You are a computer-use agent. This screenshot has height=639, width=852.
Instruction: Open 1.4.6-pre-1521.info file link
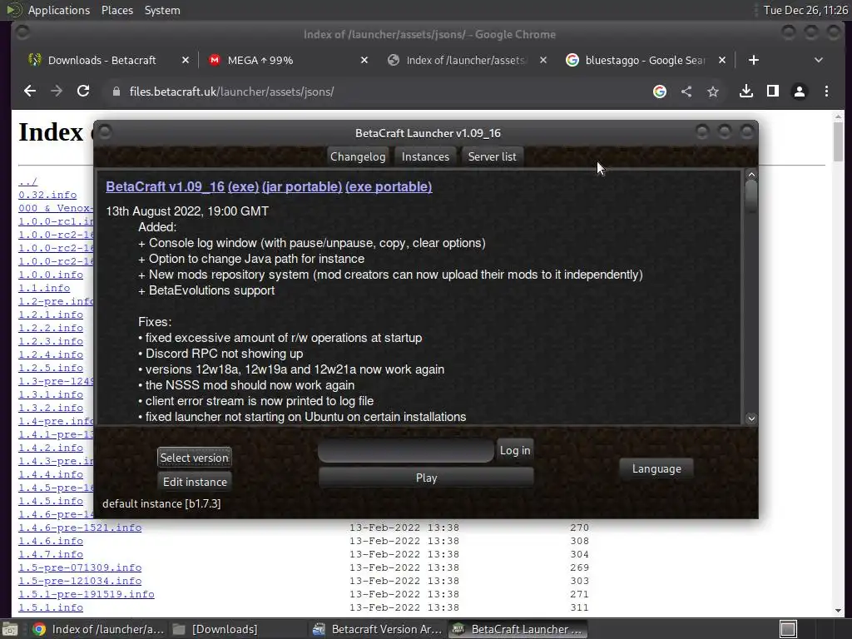[x=80, y=528]
